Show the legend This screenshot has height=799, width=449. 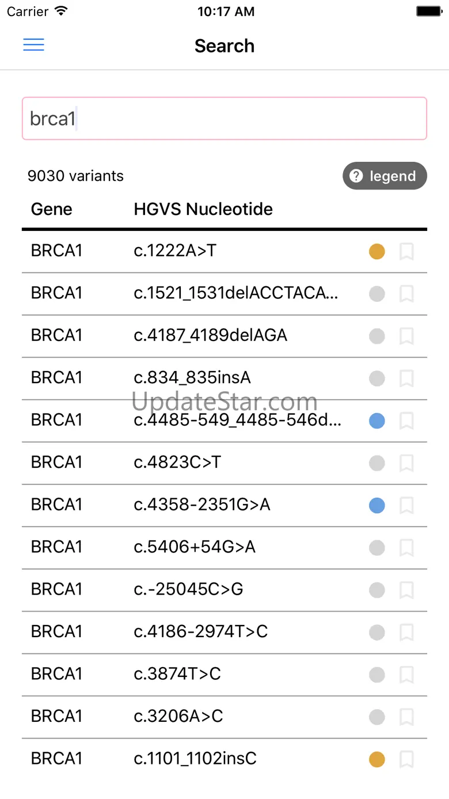[385, 176]
